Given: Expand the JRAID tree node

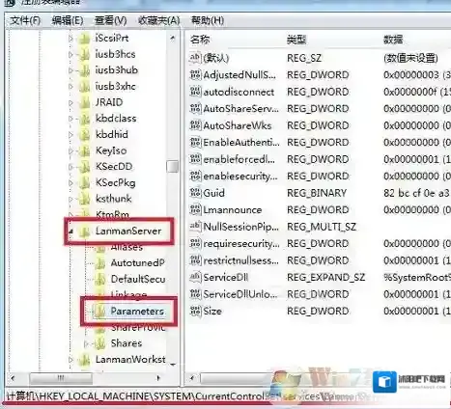Looking at the screenshot, I should click(x=70, y=103).
